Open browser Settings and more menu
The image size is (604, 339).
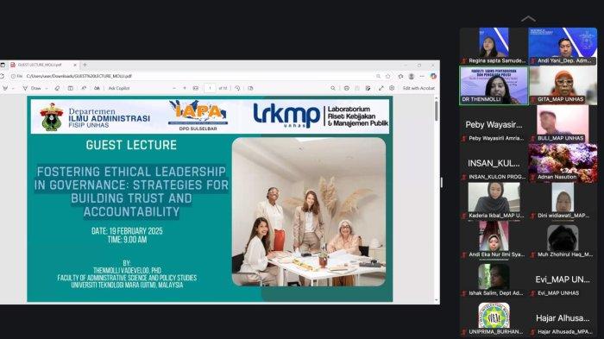tap(422, 76)
